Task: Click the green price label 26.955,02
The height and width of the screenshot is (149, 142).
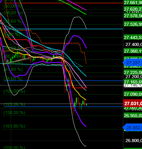Action: (133, 116)
